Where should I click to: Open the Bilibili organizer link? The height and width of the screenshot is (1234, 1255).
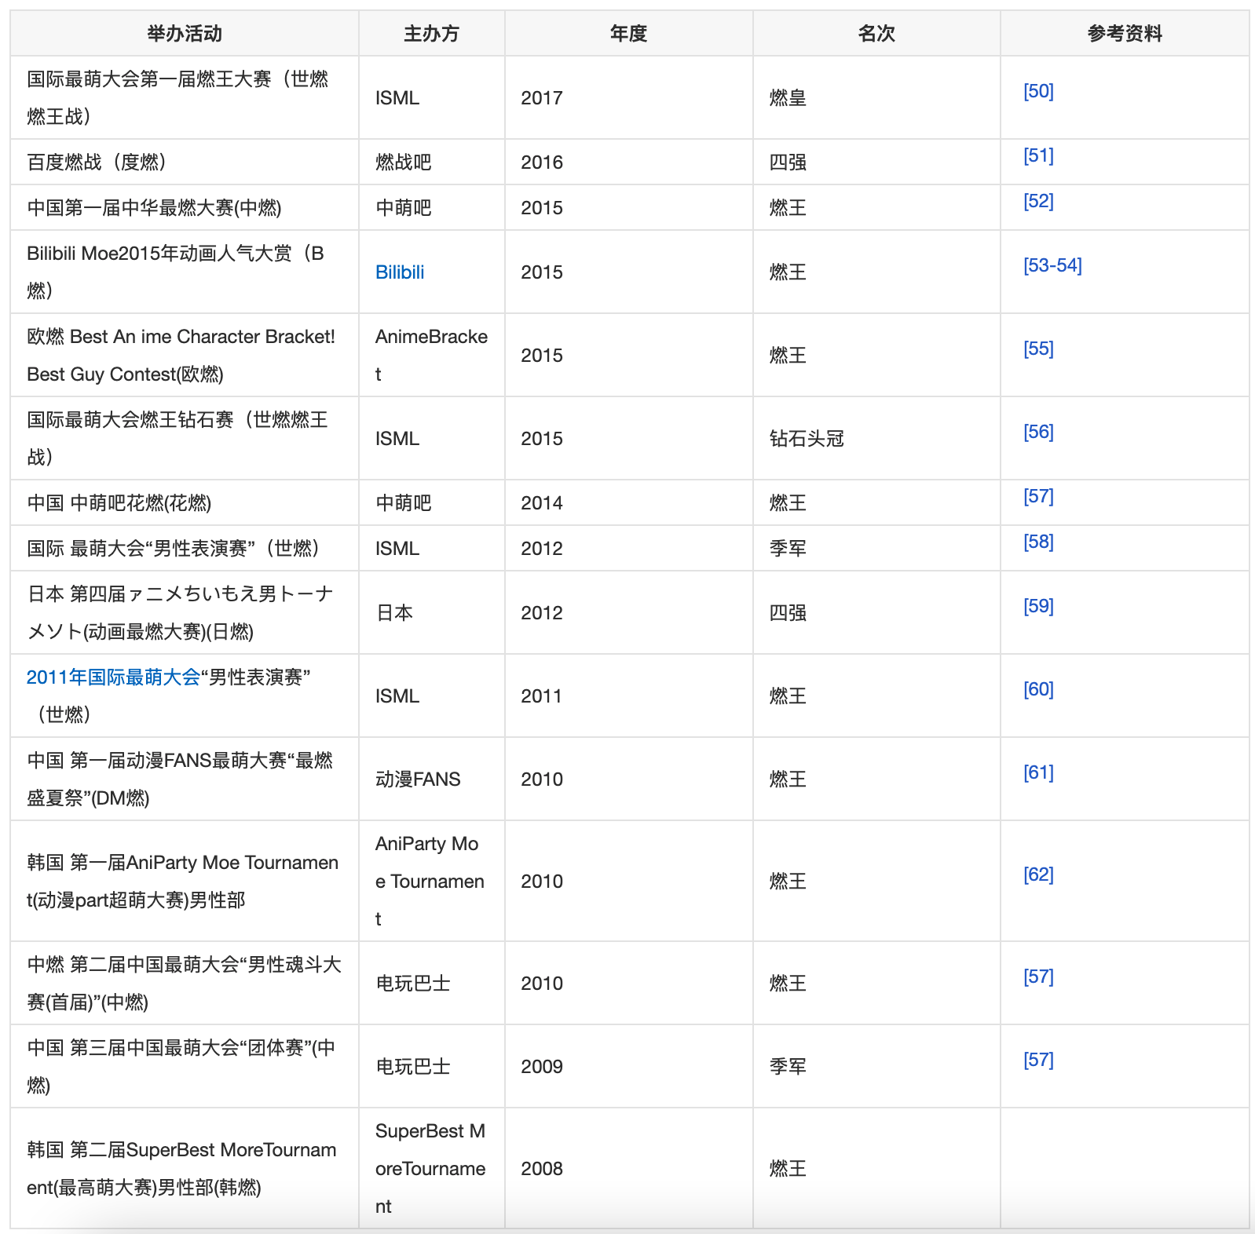click(x=399, y=272)
